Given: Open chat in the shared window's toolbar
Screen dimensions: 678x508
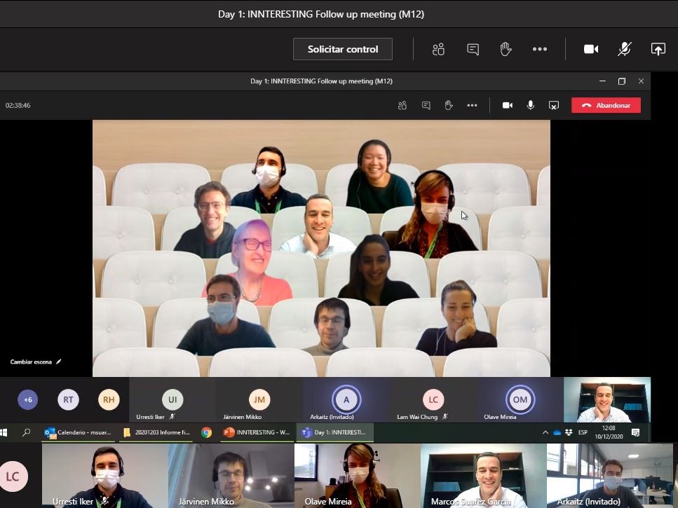Looking at the screenshot, I should point(426,106).
